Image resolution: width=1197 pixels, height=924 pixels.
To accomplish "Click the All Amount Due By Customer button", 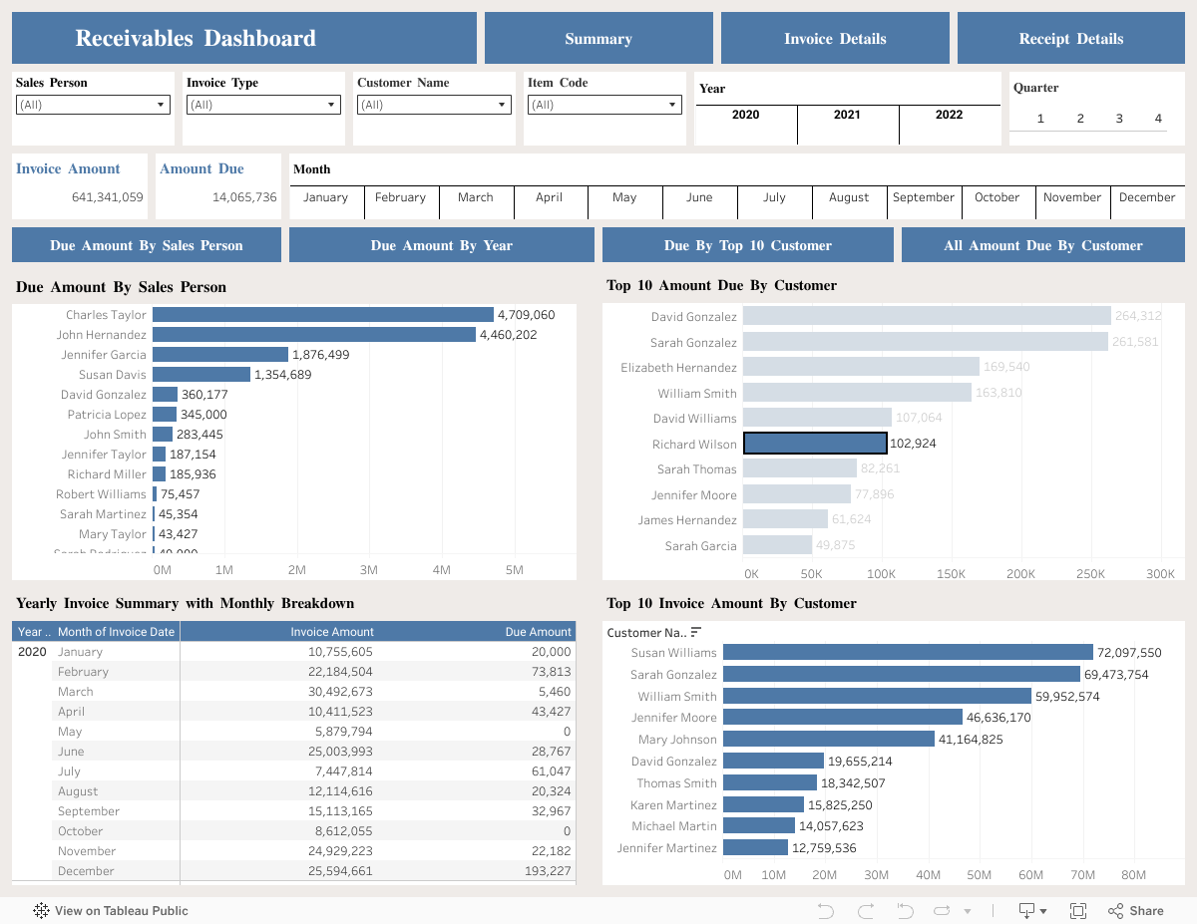I will pyautogui.click(x=1043, y=245).
